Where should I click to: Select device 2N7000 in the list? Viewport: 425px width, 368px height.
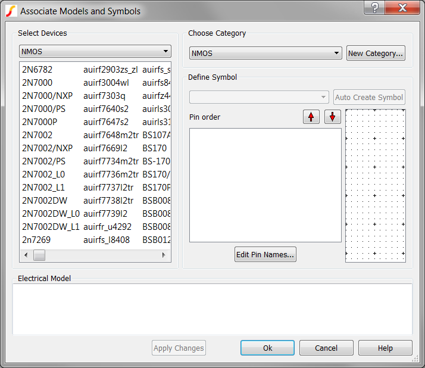point(37,83)
